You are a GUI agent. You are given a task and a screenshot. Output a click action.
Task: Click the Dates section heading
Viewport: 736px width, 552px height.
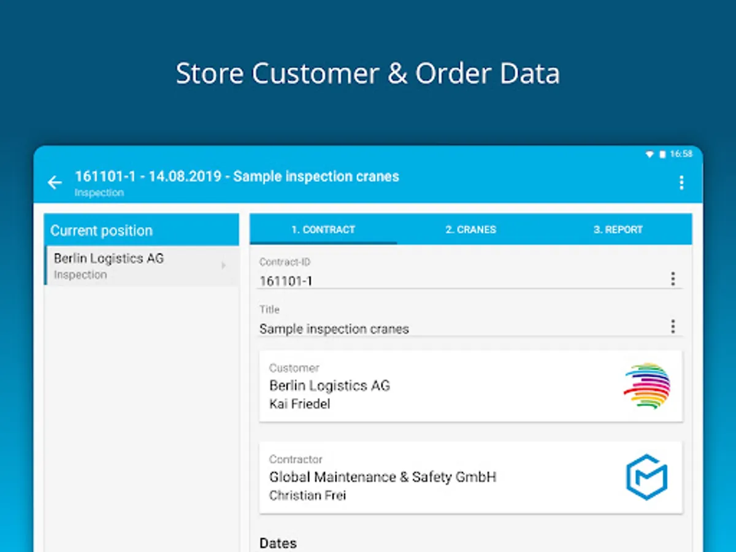pos(278,543)
